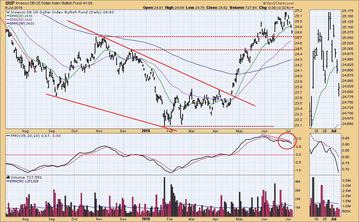Click the EMA(50) 24.65 legend entry
359x222 pixels.
point(19,20)
